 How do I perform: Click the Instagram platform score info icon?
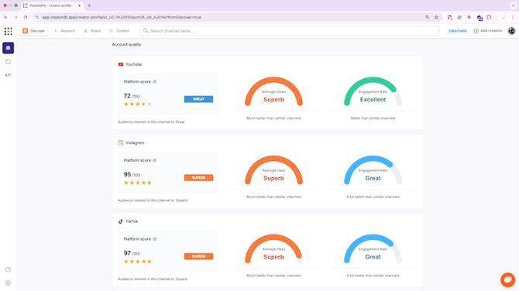(x=155, y=160)
